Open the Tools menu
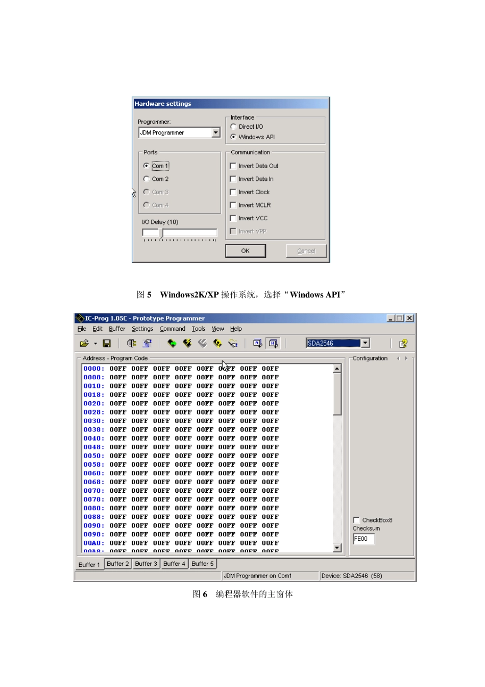 point(199,329)
